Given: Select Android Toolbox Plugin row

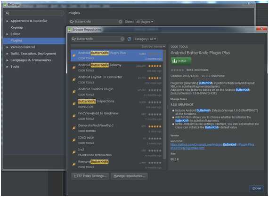Looking at the screenshot, I should (117, 92).
